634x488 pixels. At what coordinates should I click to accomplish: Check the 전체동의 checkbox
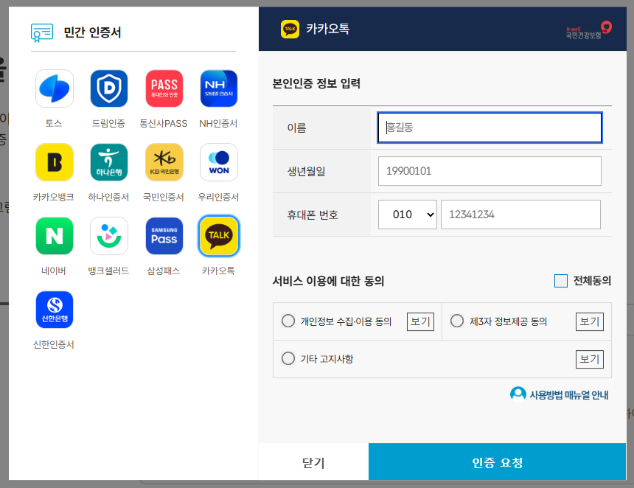coord(561,281)
